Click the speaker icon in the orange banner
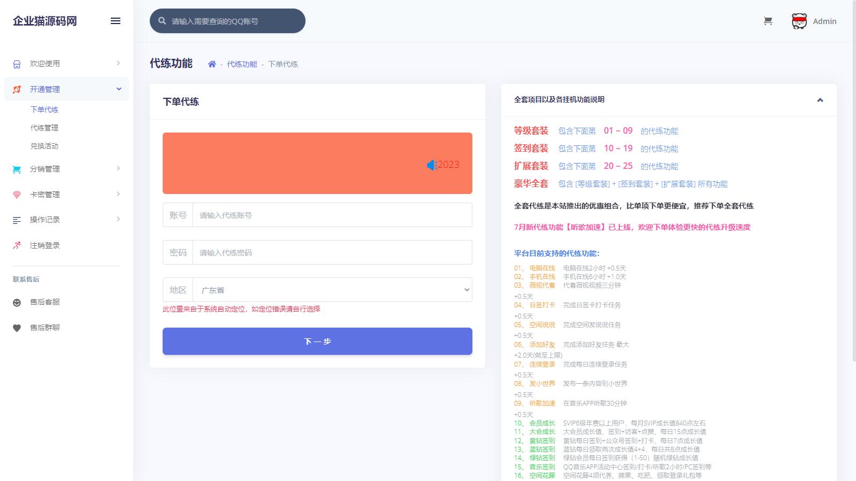 coord(432,165)
